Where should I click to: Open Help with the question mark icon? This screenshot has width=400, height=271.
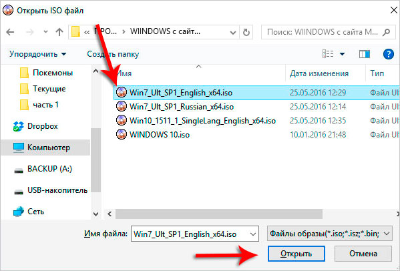coord(389,54)
